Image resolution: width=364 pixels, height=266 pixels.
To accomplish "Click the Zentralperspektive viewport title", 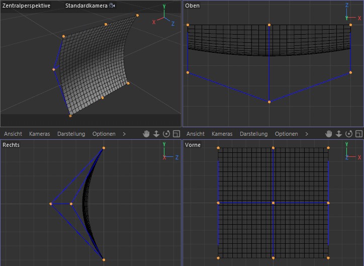I will [26, 6].
